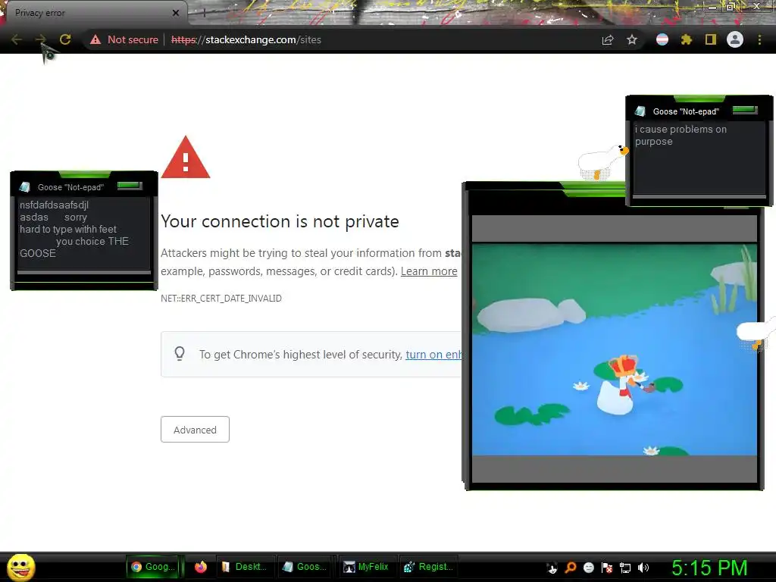This screenshot has width=776, height=582.
Task: Open the Chrome three-dot menu
Action: (x=759, y=39)
